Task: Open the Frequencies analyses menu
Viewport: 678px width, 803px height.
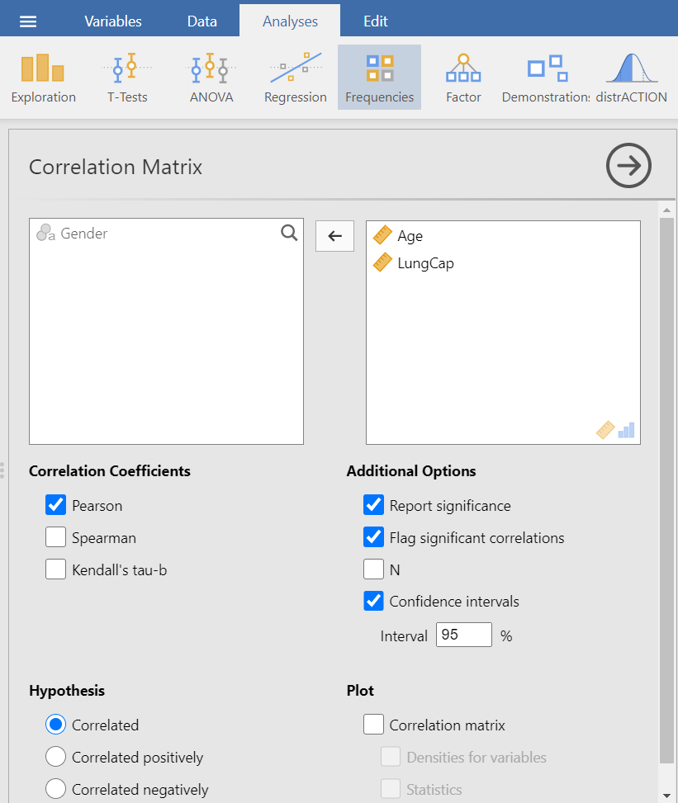Action: (379, 79)
